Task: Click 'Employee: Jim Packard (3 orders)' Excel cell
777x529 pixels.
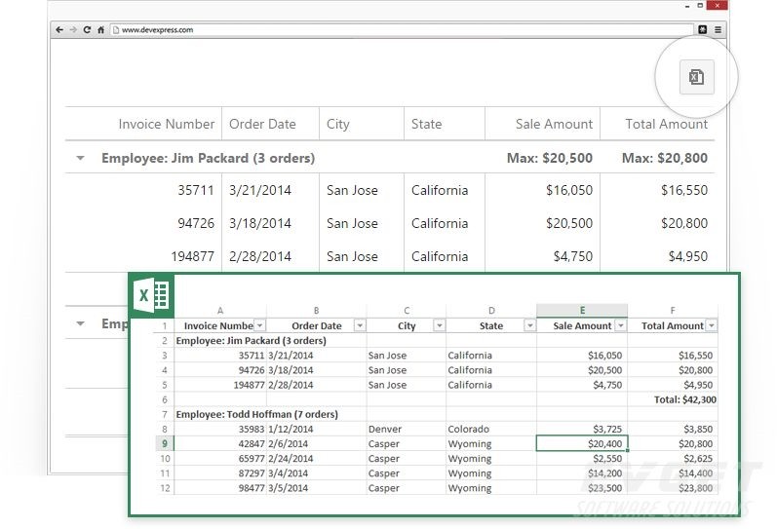Action: coord(251,341)
